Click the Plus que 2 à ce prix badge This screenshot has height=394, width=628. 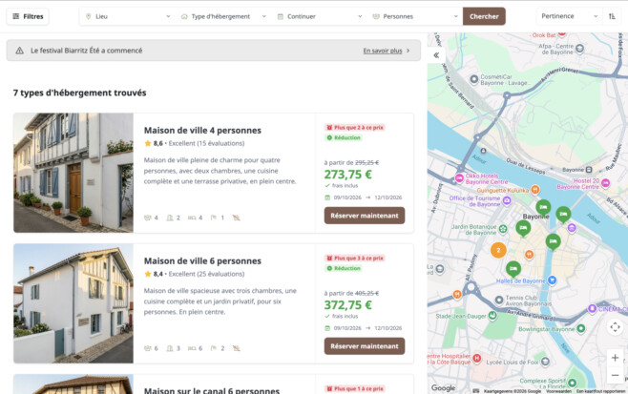[x=355, y=127]
